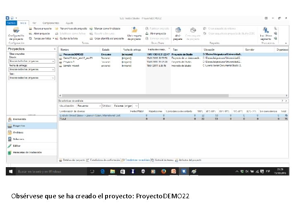This screenshot has width=298, height=224.
Task: Close the Estadísticas de análisis panel
Action: point(286,101)
